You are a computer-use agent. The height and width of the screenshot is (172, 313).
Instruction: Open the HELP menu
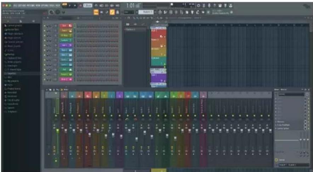click(58, 6)
